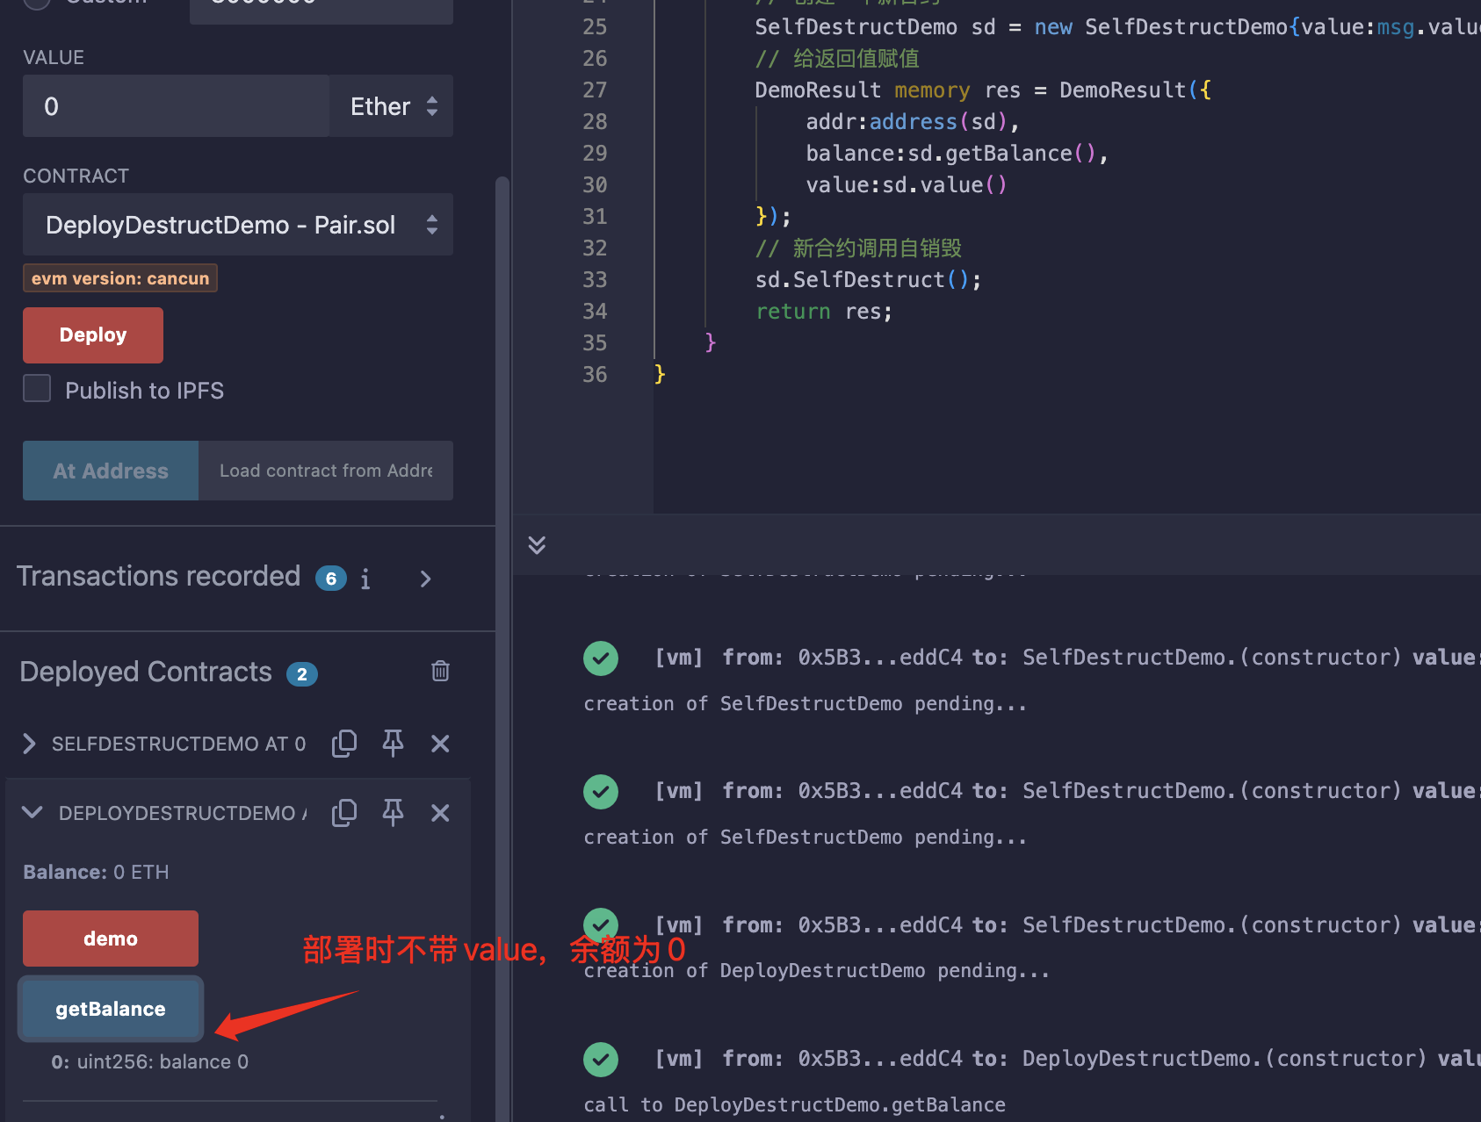Click the trash icon for Deployed Contracts
This screenshot has height=1122, width=1481.
pyautogui.click(x=440, y=671)
